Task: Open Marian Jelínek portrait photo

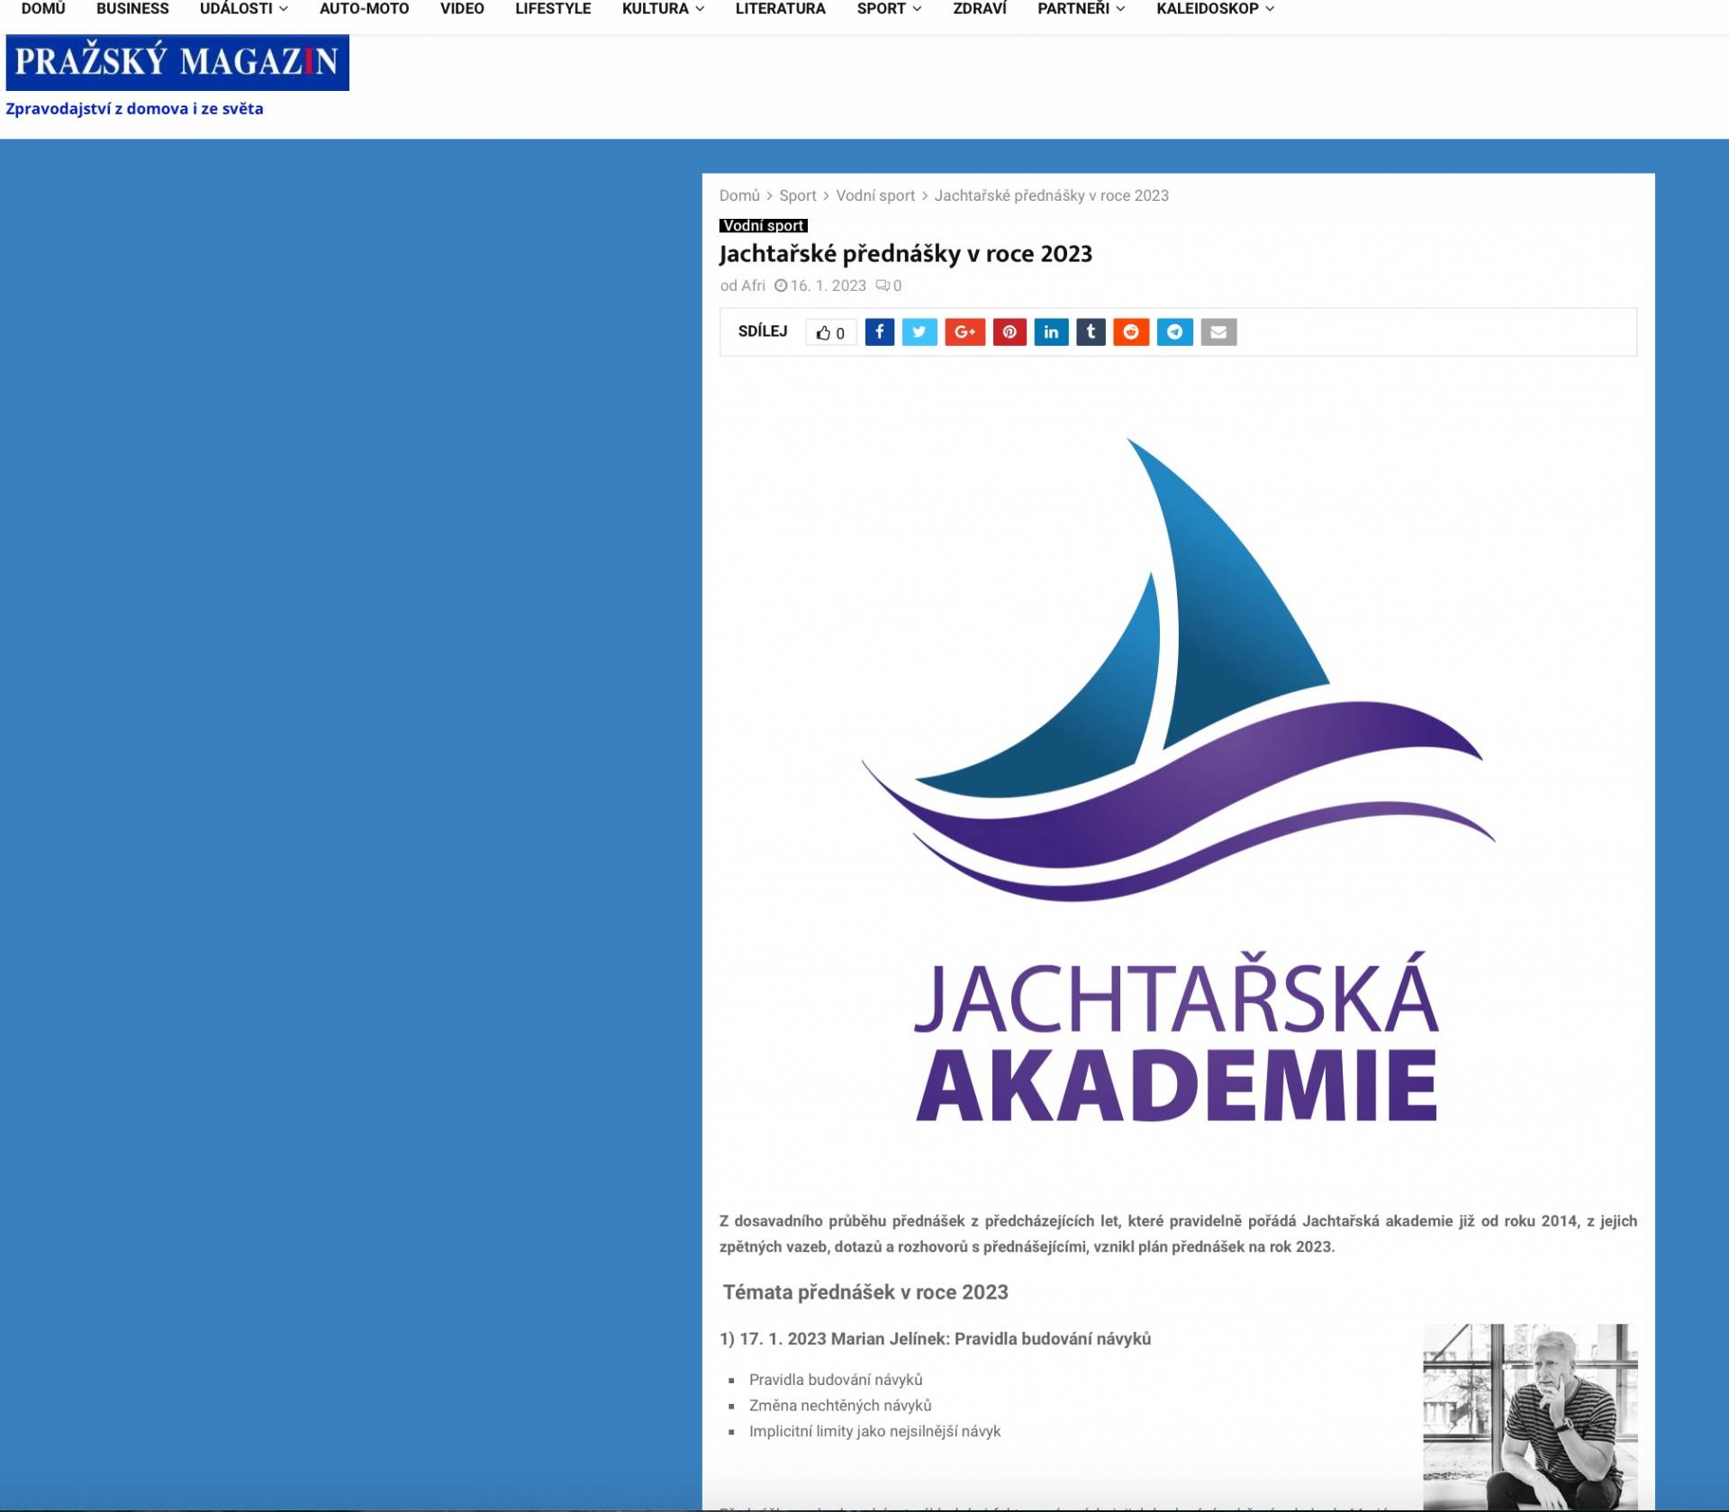Action: click(1529, 1415)
